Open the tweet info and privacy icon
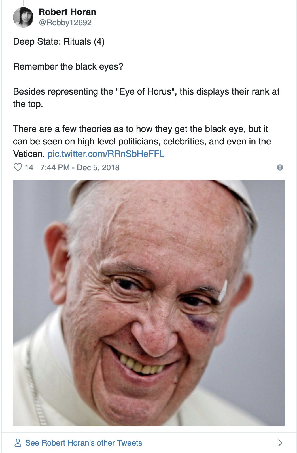This screenshot has width=297, height=453. (x=280, y=167)
